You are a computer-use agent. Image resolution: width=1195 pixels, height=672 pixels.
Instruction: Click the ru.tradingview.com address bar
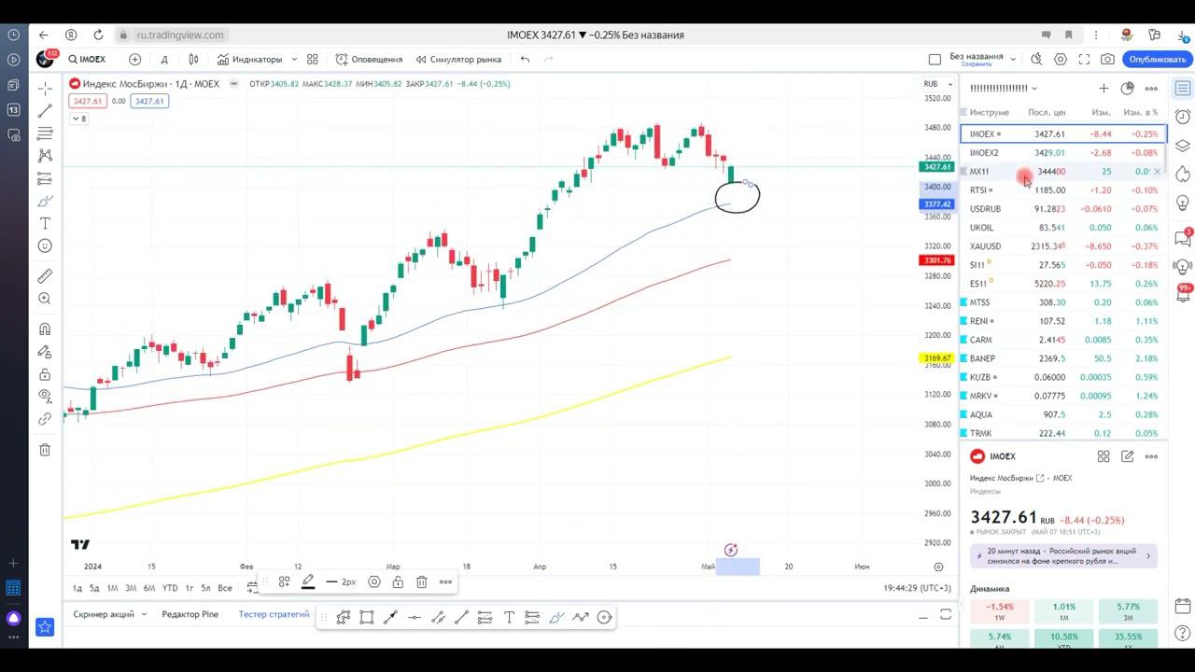tap(180, 35)
